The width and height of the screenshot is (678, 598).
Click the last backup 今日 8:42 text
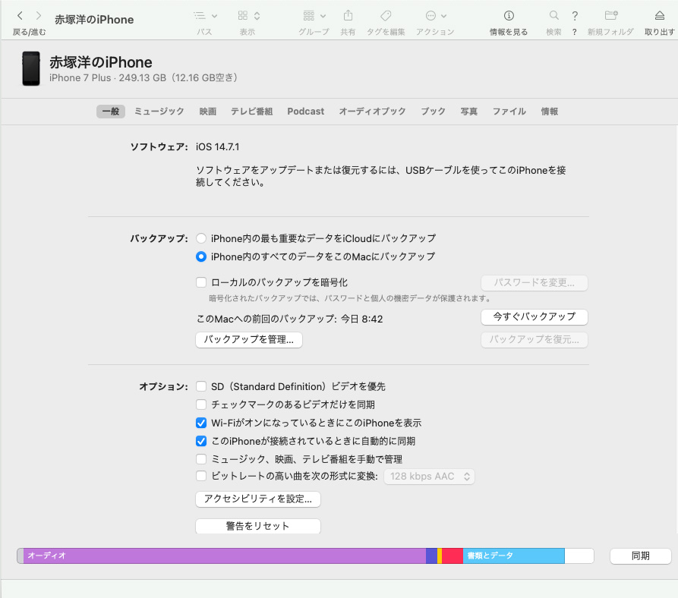tap(362, 319)
